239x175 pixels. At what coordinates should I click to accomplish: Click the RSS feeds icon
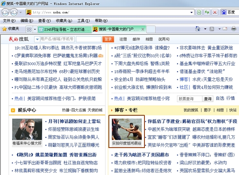click(212, 29)
